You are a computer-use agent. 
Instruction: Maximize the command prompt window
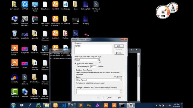click(x=131, y=50)
